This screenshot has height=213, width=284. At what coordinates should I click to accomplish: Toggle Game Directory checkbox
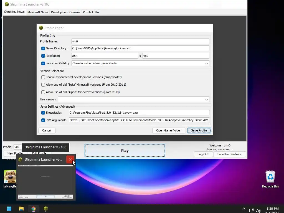coord(43,48)
